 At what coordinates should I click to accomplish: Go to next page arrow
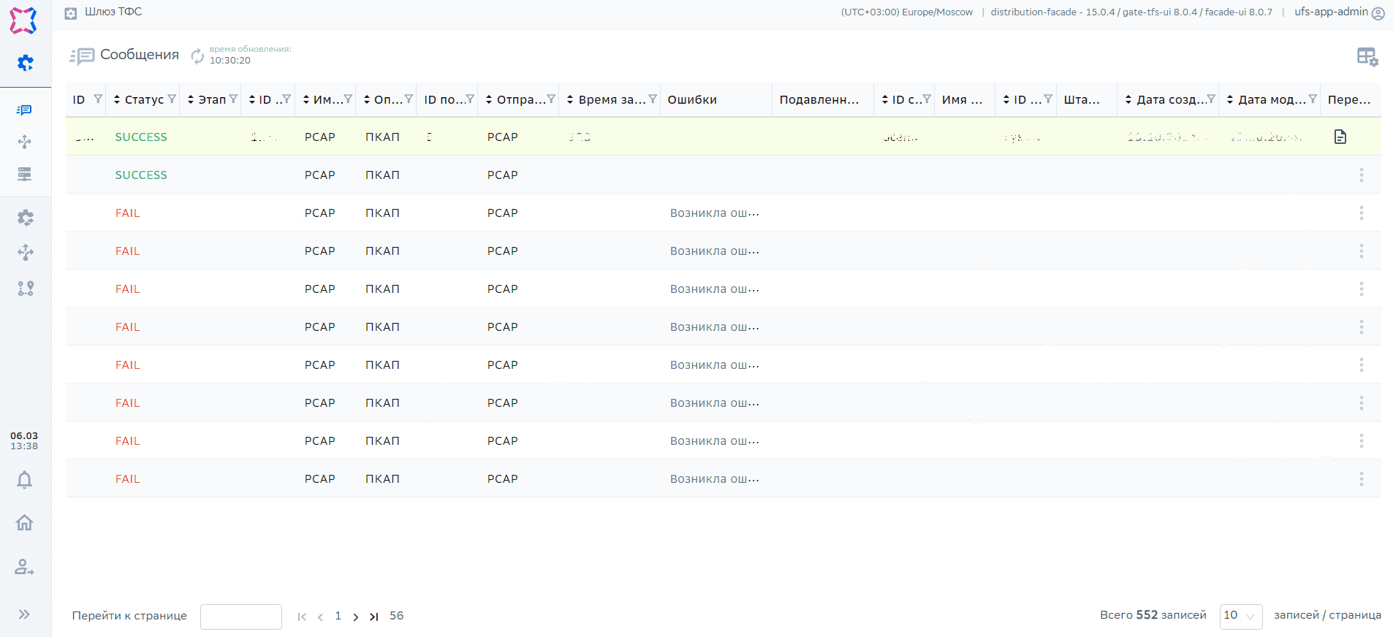point(356,617)
